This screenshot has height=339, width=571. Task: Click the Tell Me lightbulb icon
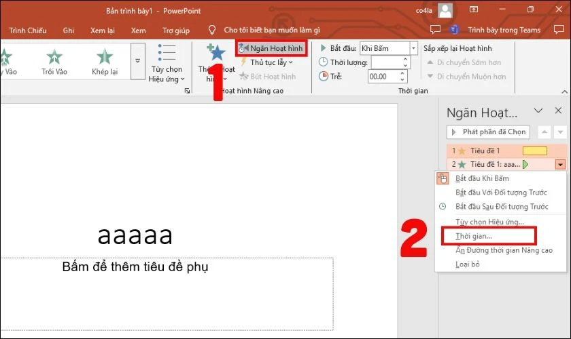click(211, 30)
